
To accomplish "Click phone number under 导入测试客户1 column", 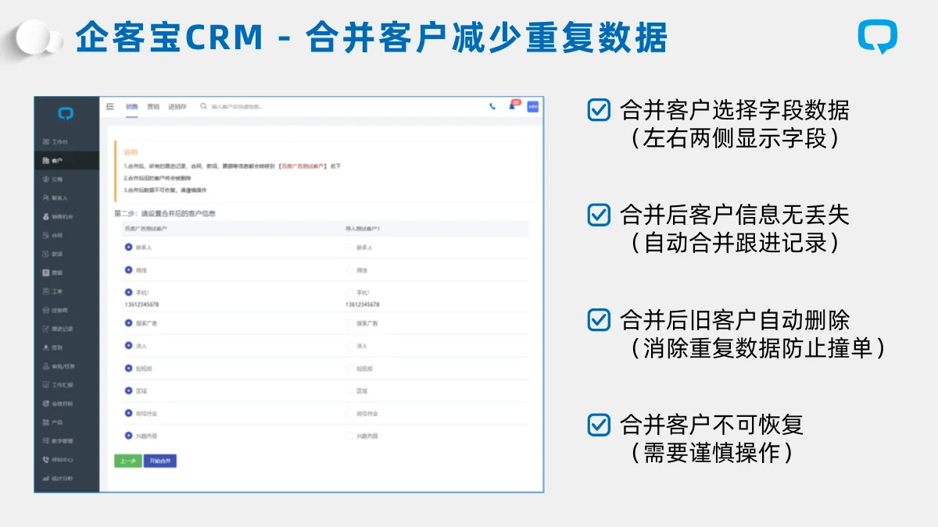I will pos(363,304).
